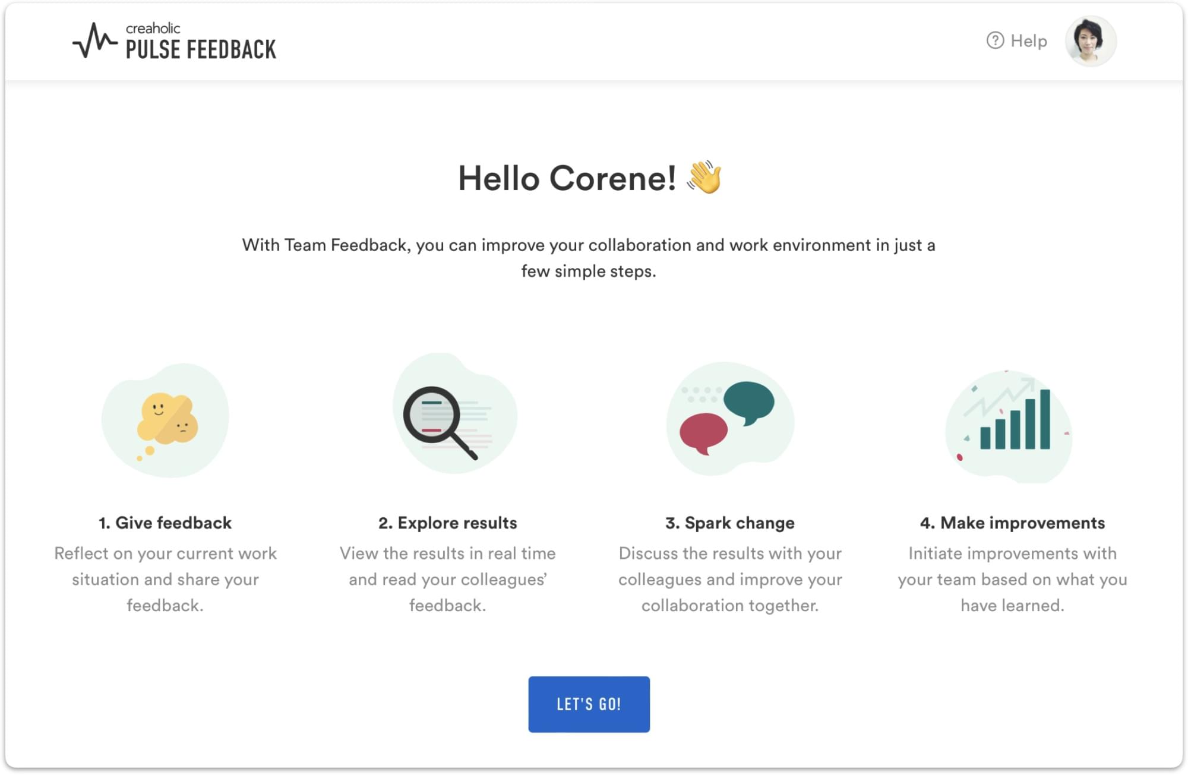Open the Help link
The image size is (1188, 775).
point(1028,41)
